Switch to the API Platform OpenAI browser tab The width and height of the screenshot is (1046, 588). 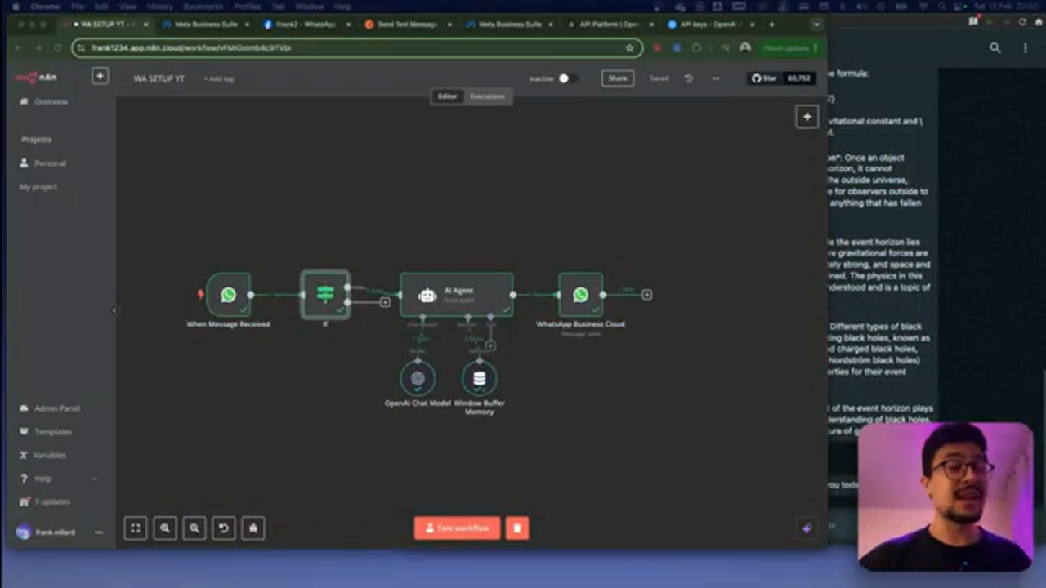click(609, 24)
